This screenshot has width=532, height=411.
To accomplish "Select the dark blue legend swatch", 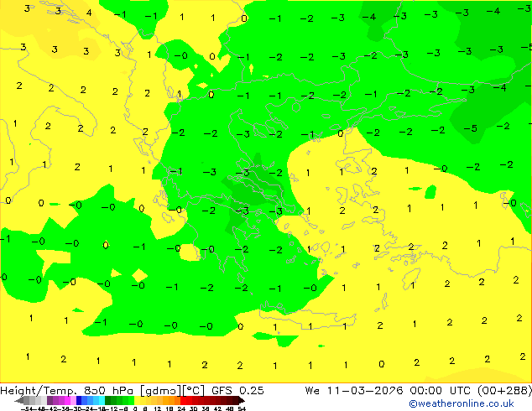I will coord(79,400).
